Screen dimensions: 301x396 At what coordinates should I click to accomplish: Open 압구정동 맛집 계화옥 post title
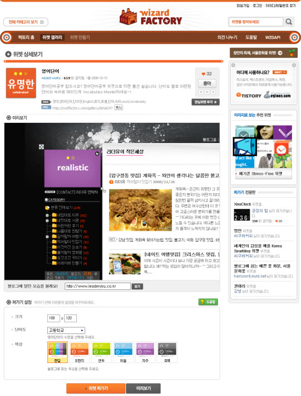tap(164, 175)
